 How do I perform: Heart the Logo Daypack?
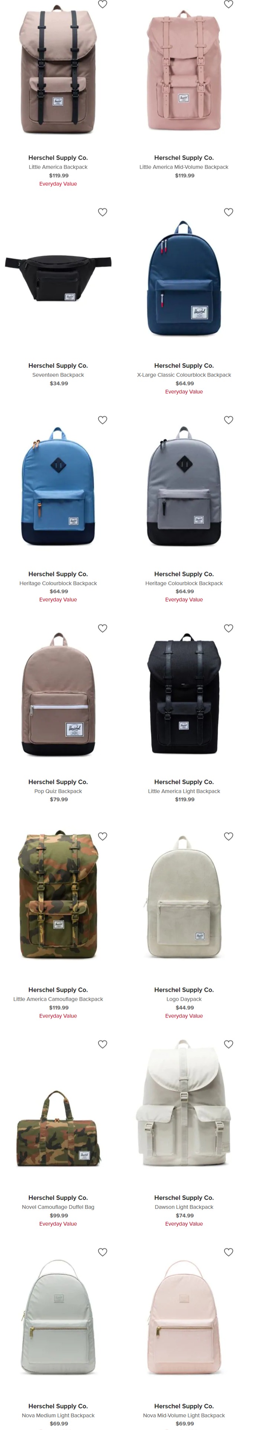pos(229,836)
